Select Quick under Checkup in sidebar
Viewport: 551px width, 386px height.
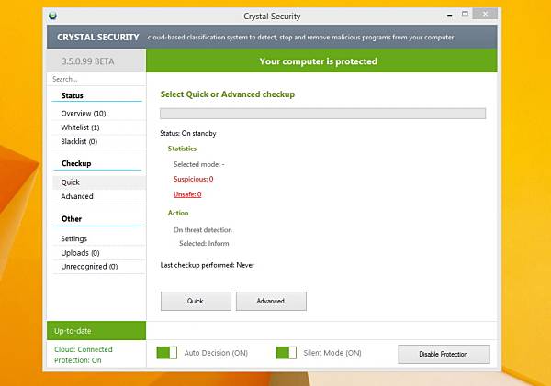click(x=99, y=182)
